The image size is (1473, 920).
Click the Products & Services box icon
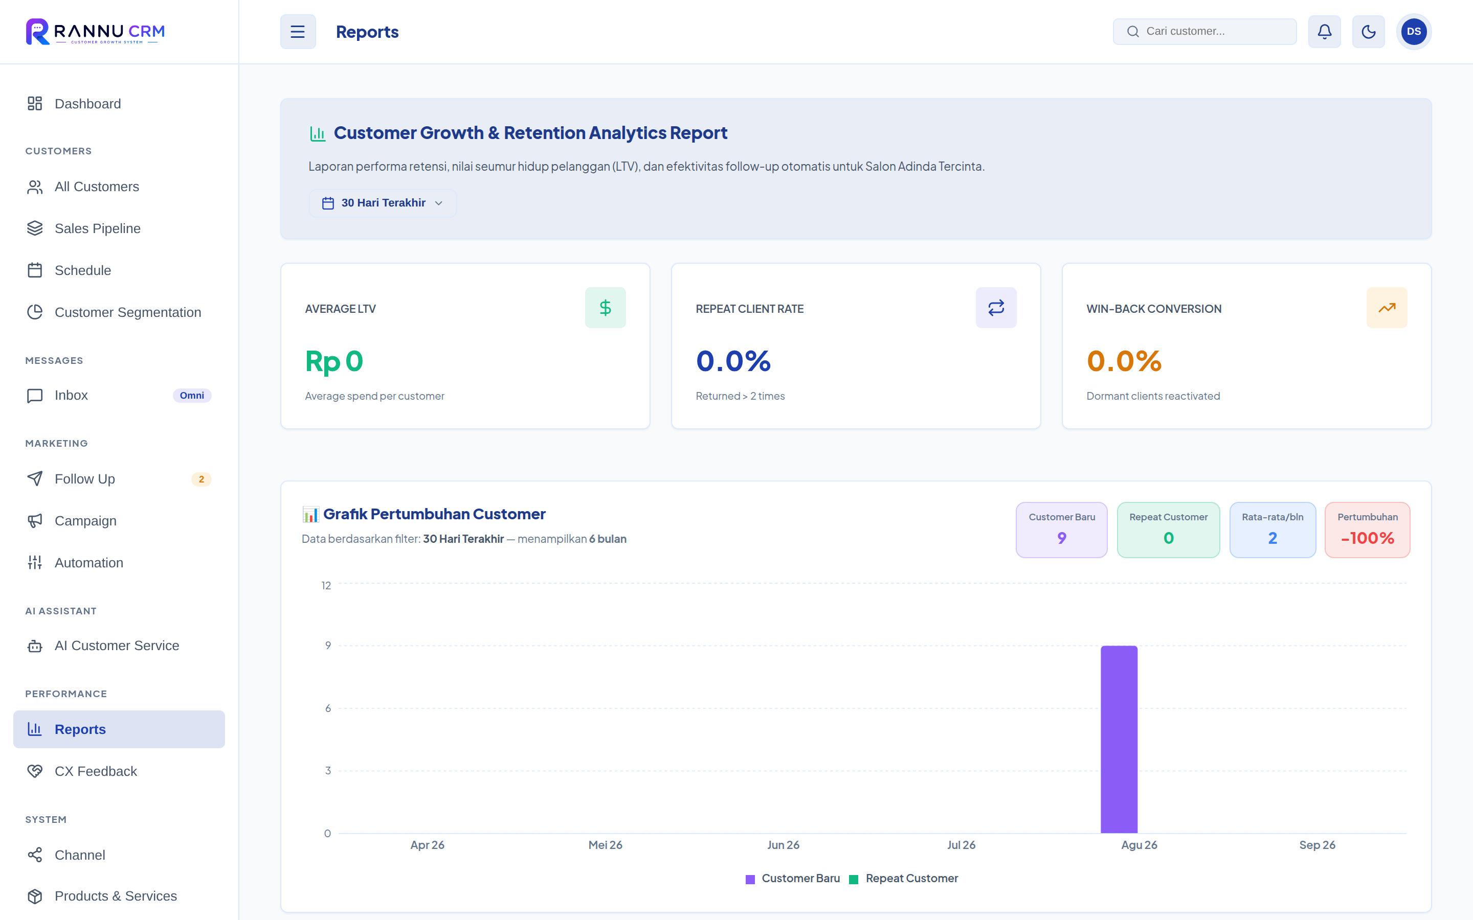click(x=35, y=896)
